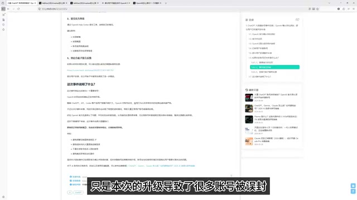Jump to TOC subsection 1.6.3

(264, 72)
